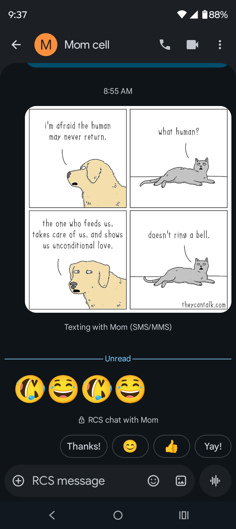Send the thumbs up suggested reply
Screen dimensions: 236x529
pos(171,446)
